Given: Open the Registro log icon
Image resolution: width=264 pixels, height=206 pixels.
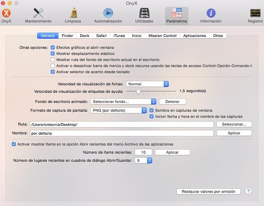Looking at the screenshot, I should click(x=255, y=15).
